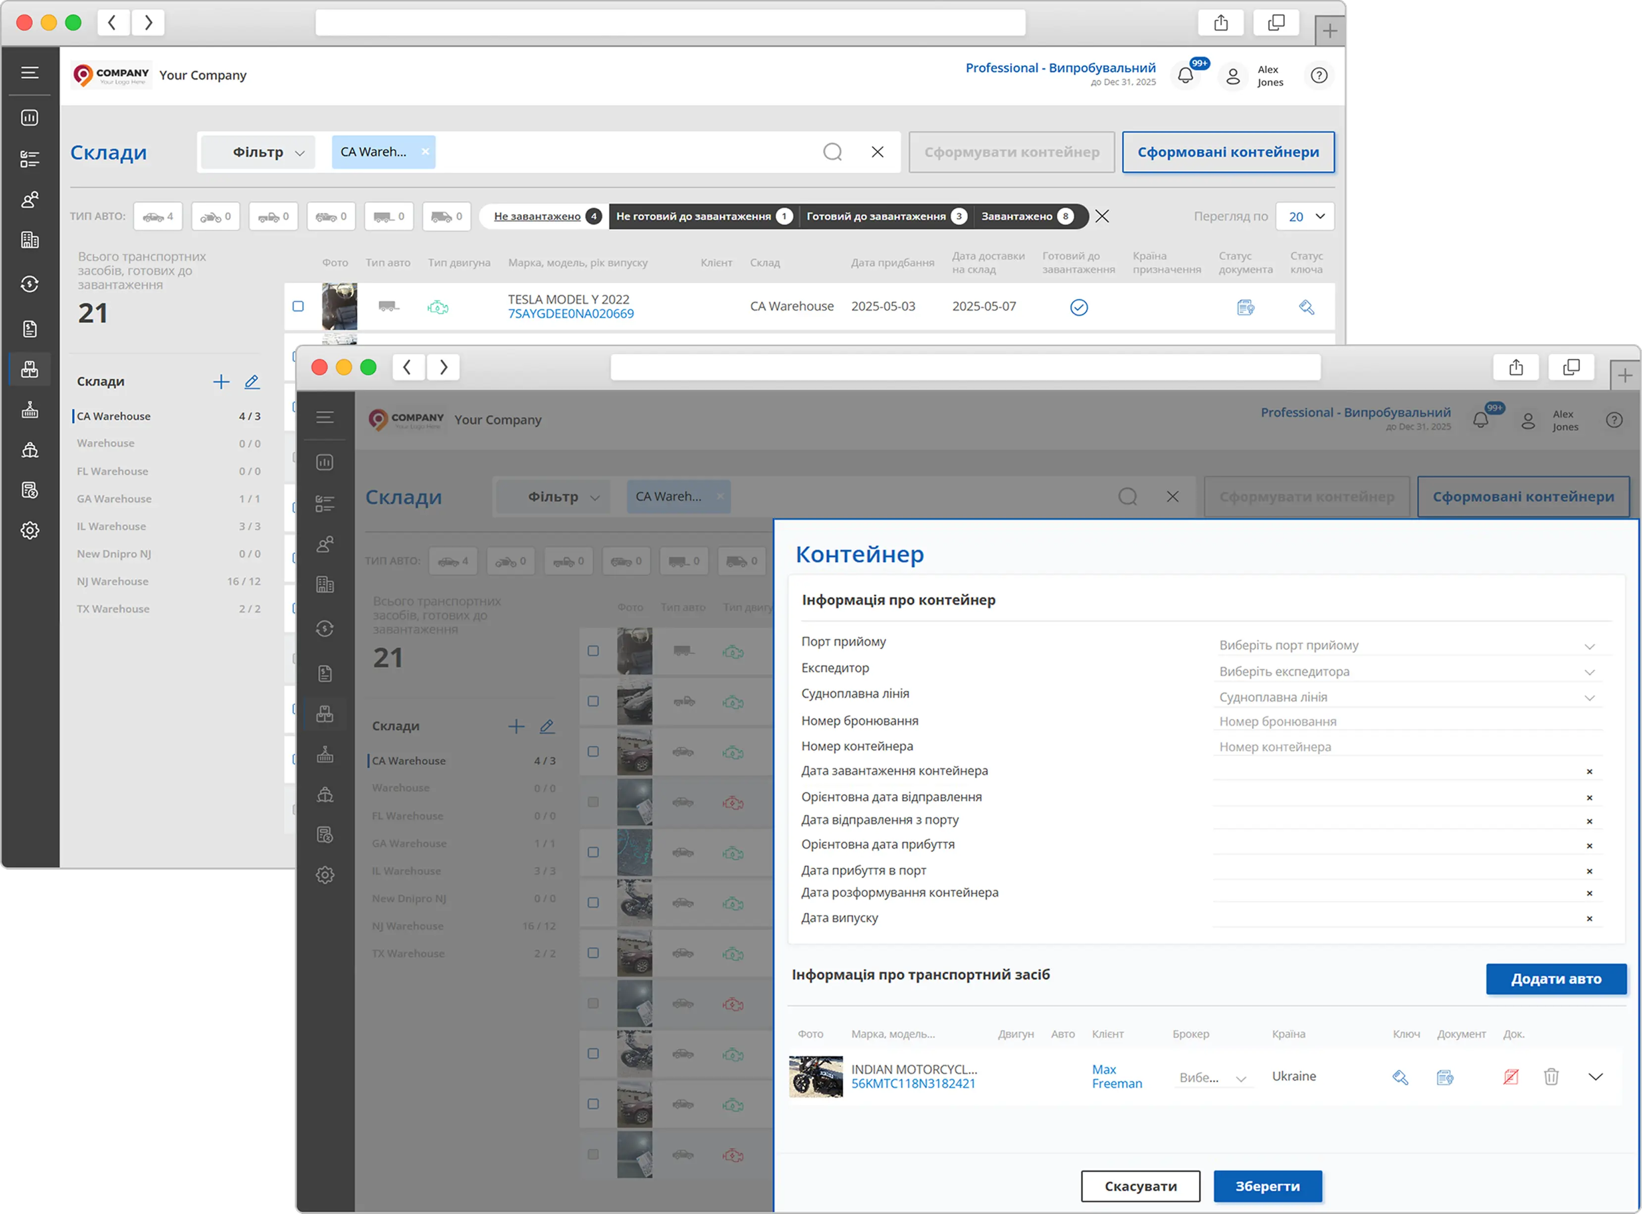
Task: Open broker dropdown for Indian Motorcycle
Action: (1214, 1078)
